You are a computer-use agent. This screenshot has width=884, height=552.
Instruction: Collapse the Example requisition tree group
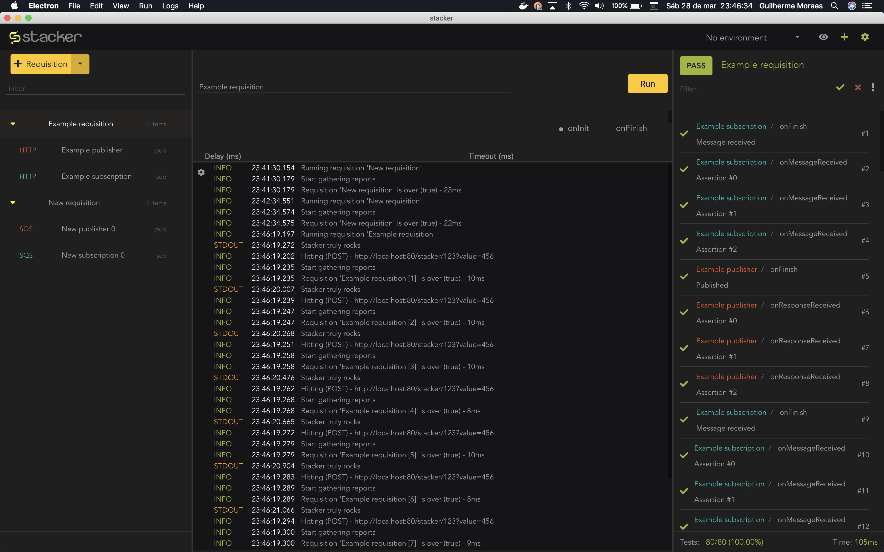click(13, 124)
